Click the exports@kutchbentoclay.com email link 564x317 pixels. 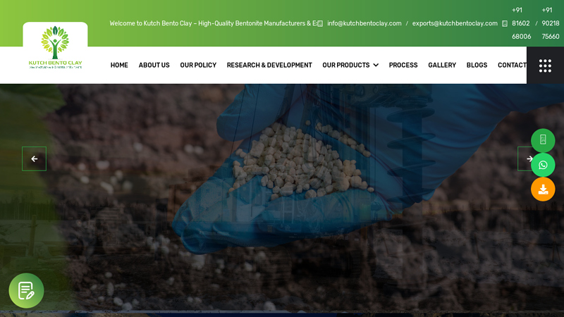tap(455, 23)
